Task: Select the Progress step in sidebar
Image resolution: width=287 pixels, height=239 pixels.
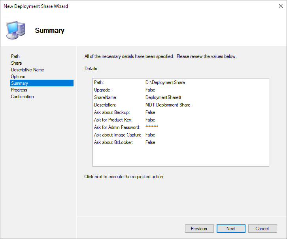Action: [19, 90]
